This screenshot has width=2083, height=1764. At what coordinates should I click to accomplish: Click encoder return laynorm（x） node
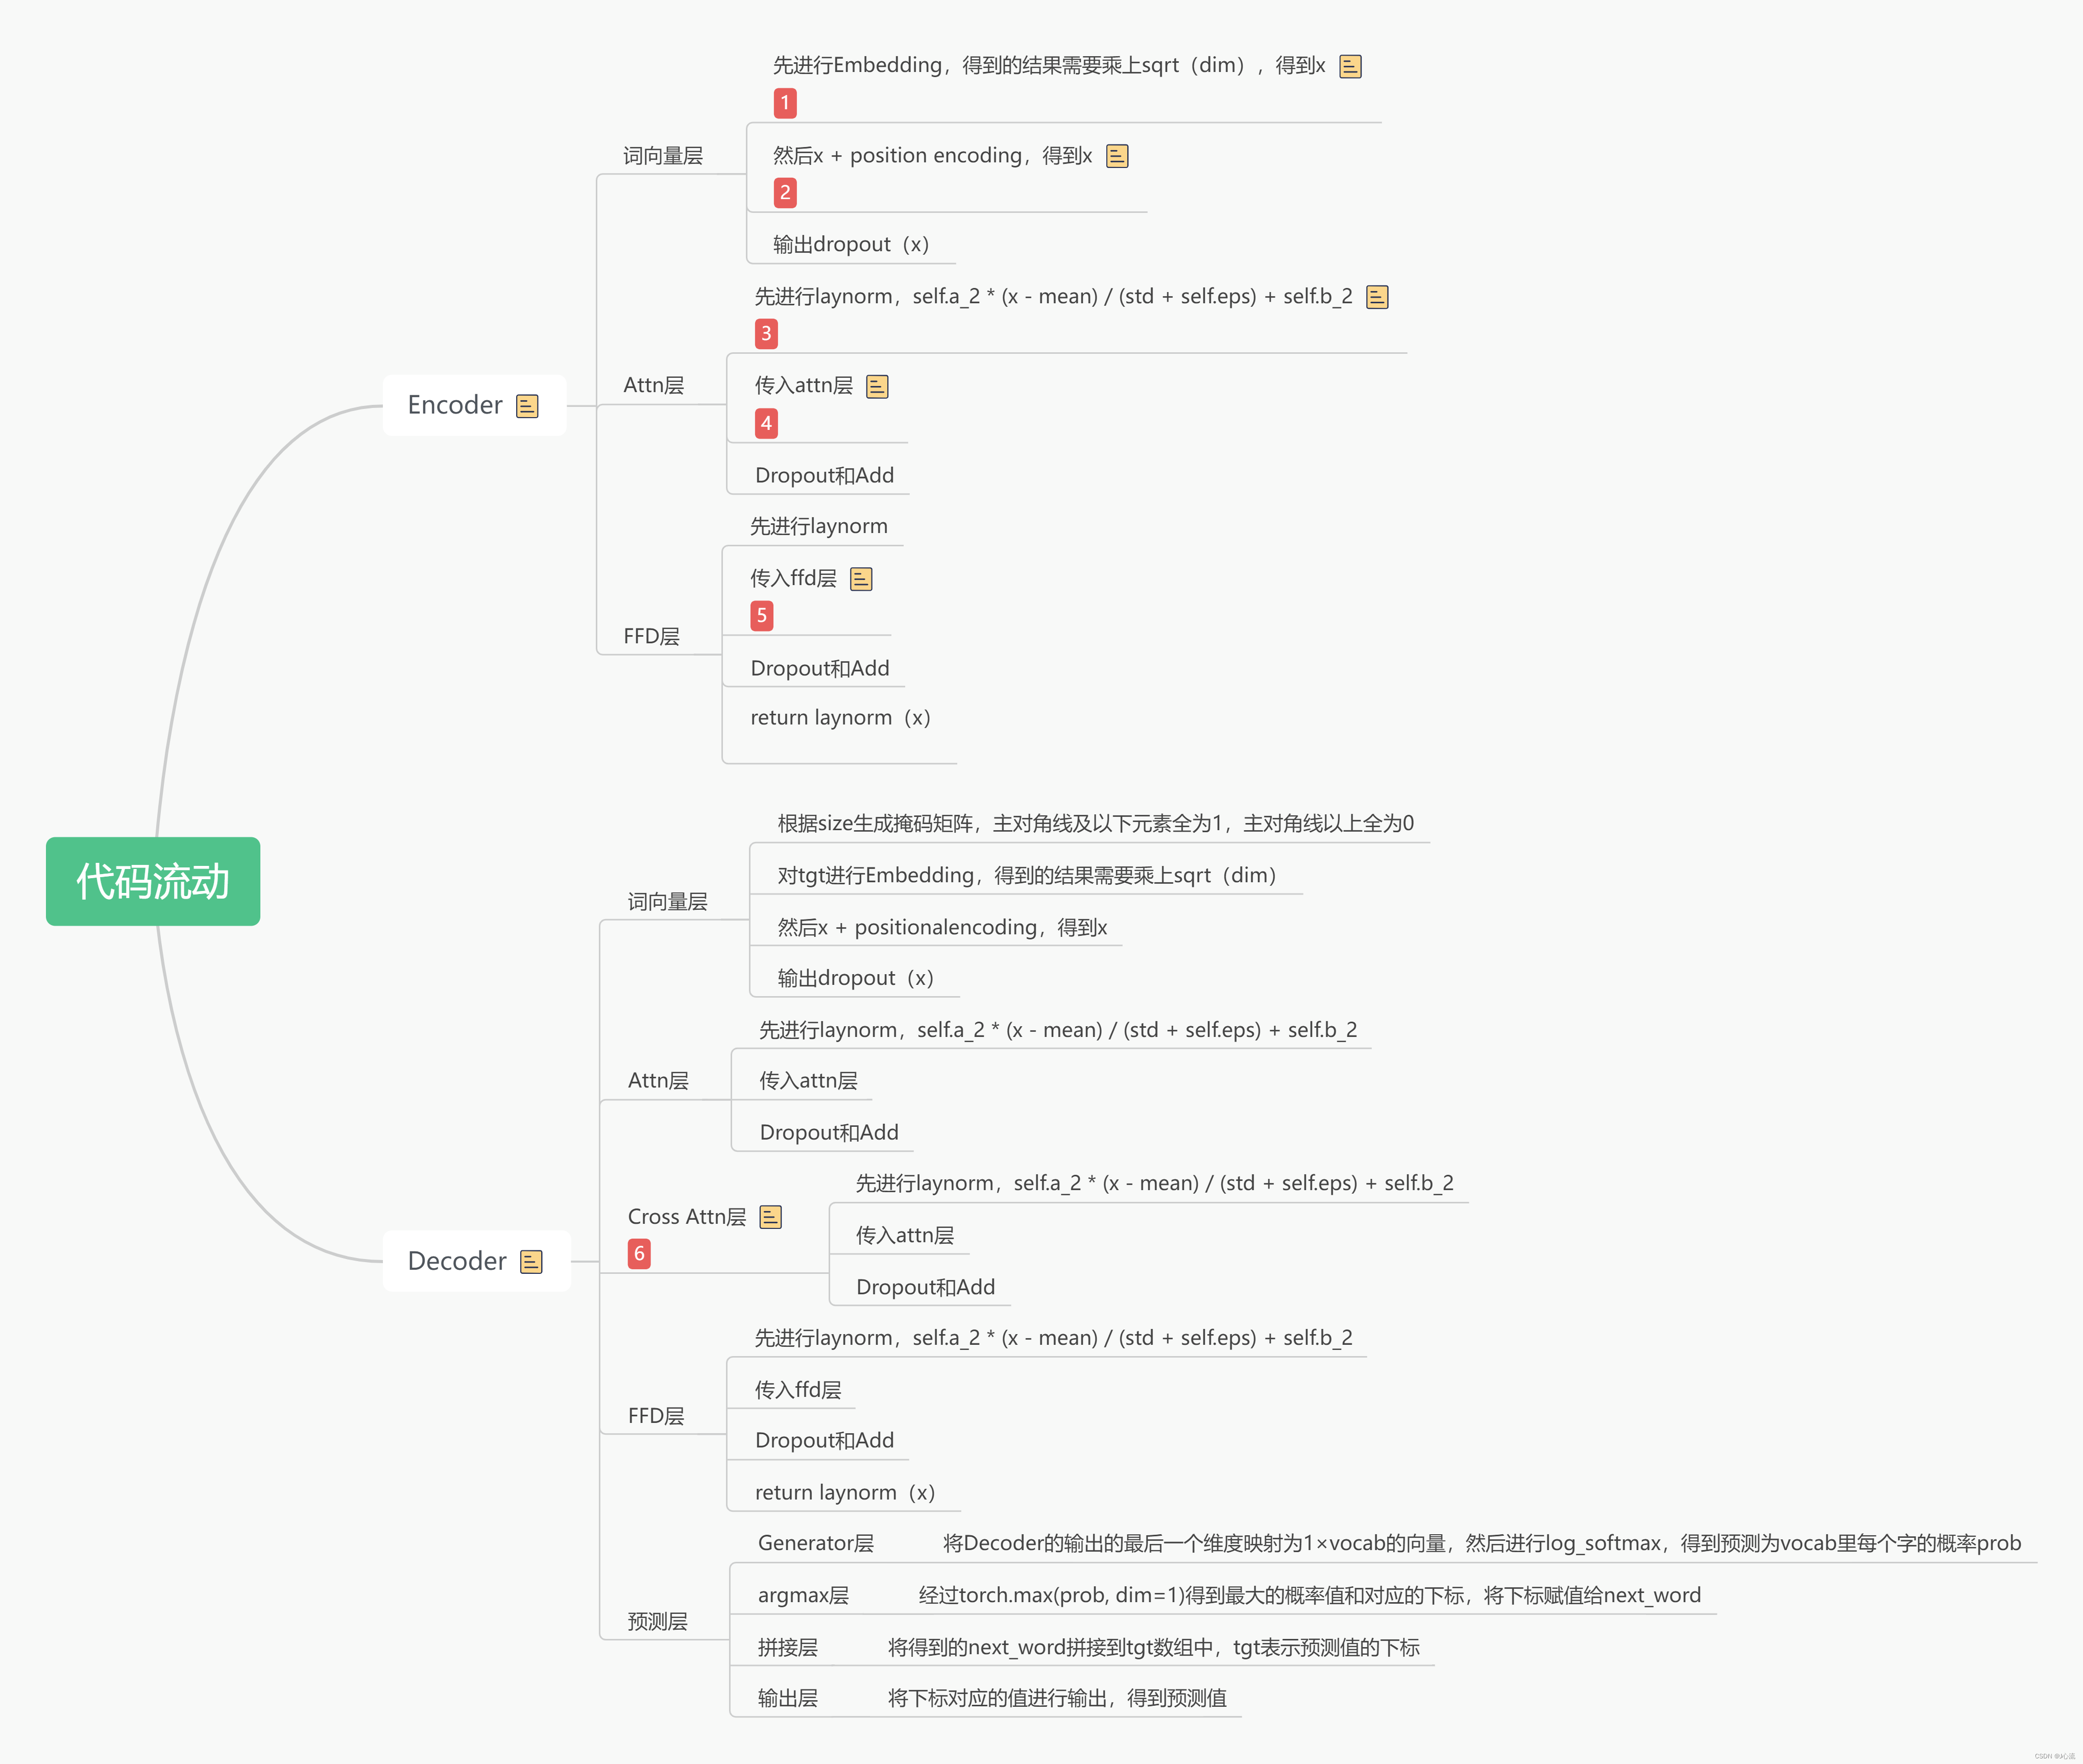click(x=841, y=717)
